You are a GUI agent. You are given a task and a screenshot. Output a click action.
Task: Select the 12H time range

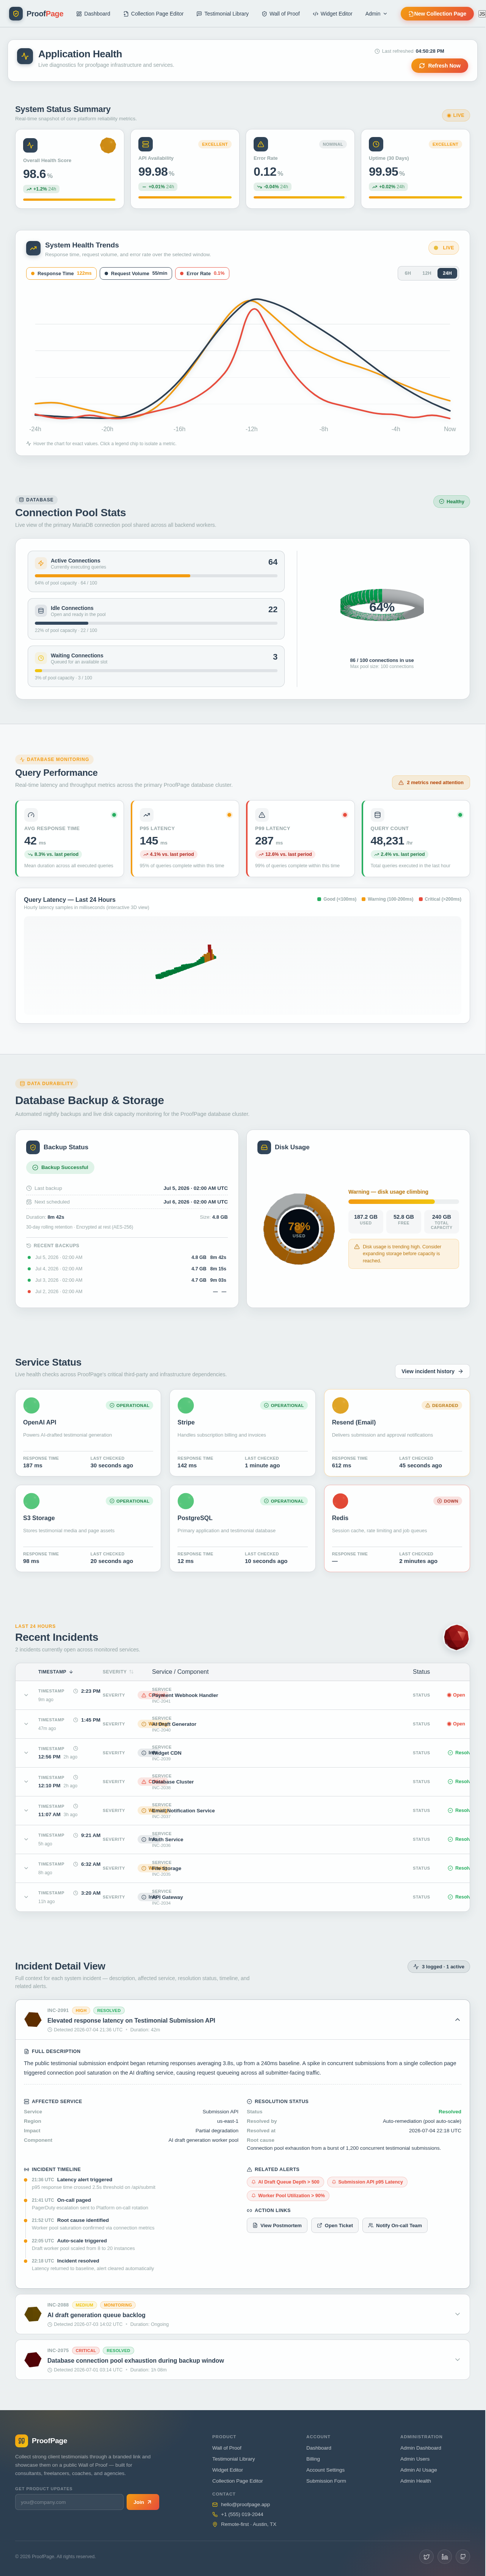pos(427,273)
